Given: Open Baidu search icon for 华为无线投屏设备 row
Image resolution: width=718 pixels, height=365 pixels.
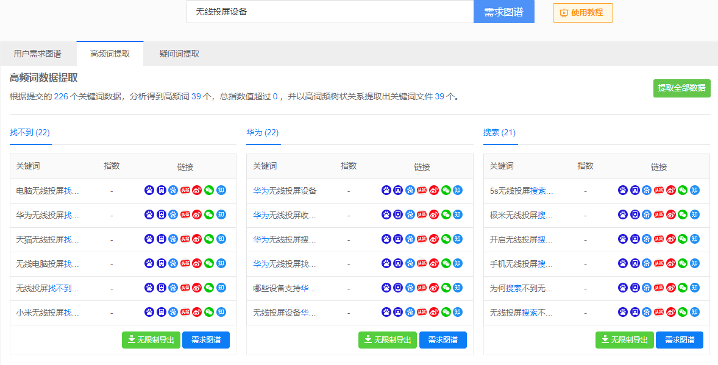Looking at the screenshot, I should [x=386, y=190].
